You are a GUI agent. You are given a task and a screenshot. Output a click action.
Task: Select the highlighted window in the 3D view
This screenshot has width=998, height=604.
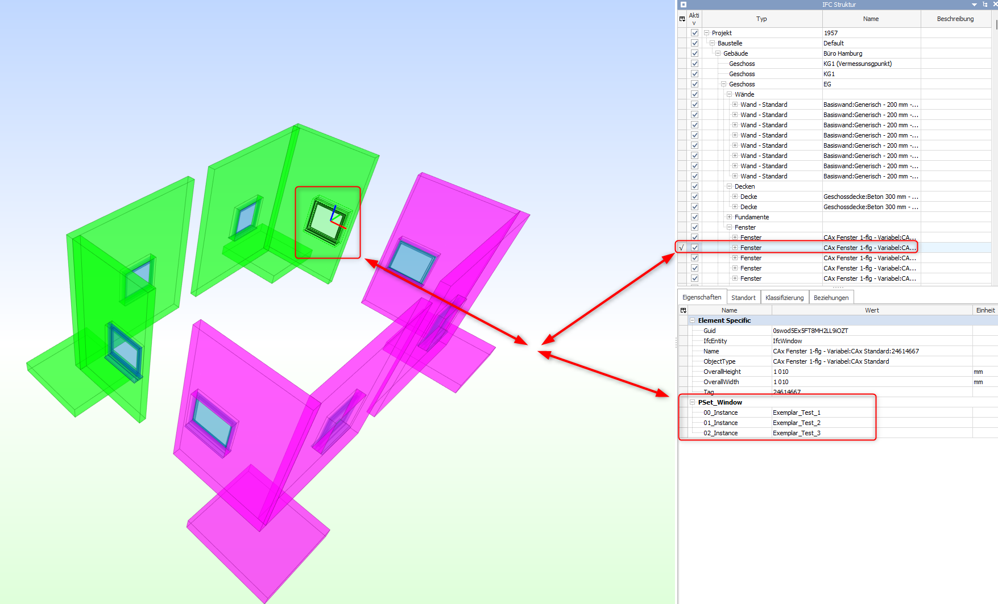(326, 220)
